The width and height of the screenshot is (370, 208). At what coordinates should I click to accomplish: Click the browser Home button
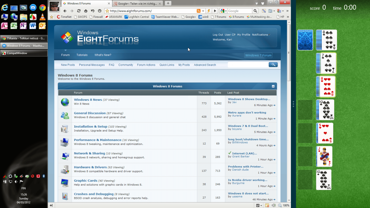tap(86, 11)
